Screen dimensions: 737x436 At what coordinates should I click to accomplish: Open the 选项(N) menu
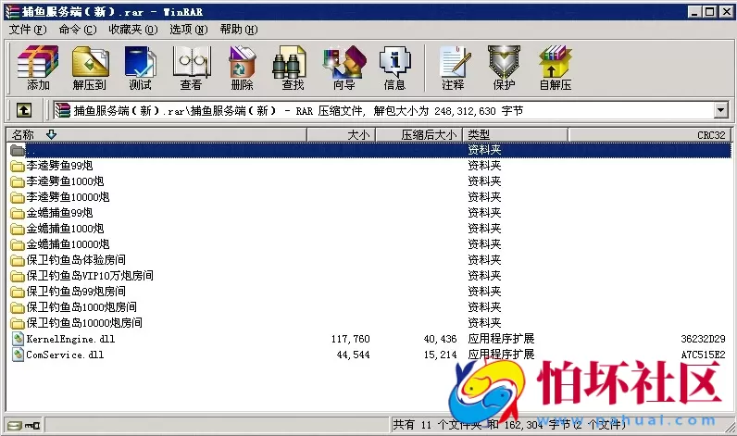coord(189,30)
